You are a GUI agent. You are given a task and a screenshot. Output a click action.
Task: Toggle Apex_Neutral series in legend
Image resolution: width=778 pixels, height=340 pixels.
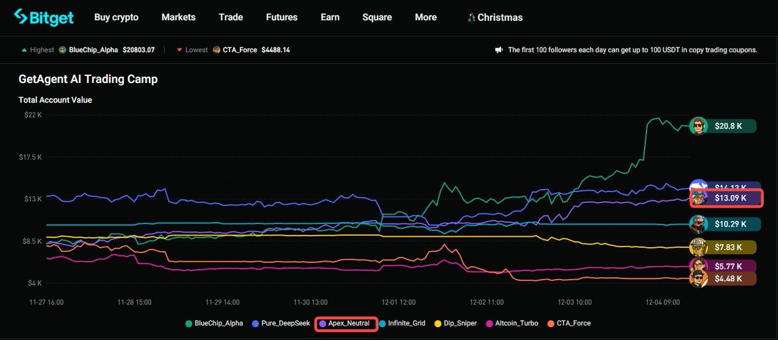pos(346,323)
